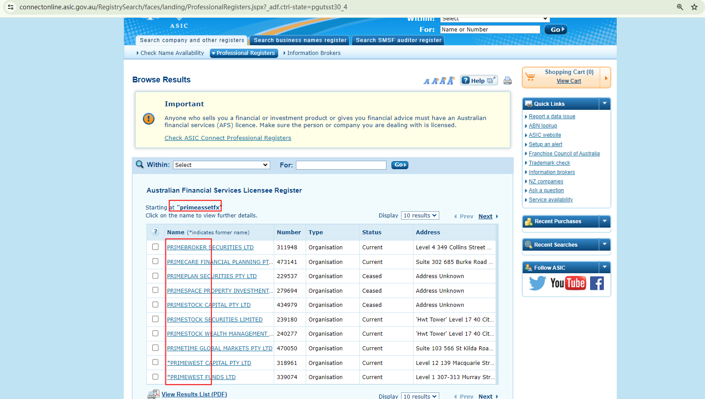The height and width of the screenshot is (399, 705).
Task: Change Display results count above table
Action: click(x=420, y=216)
